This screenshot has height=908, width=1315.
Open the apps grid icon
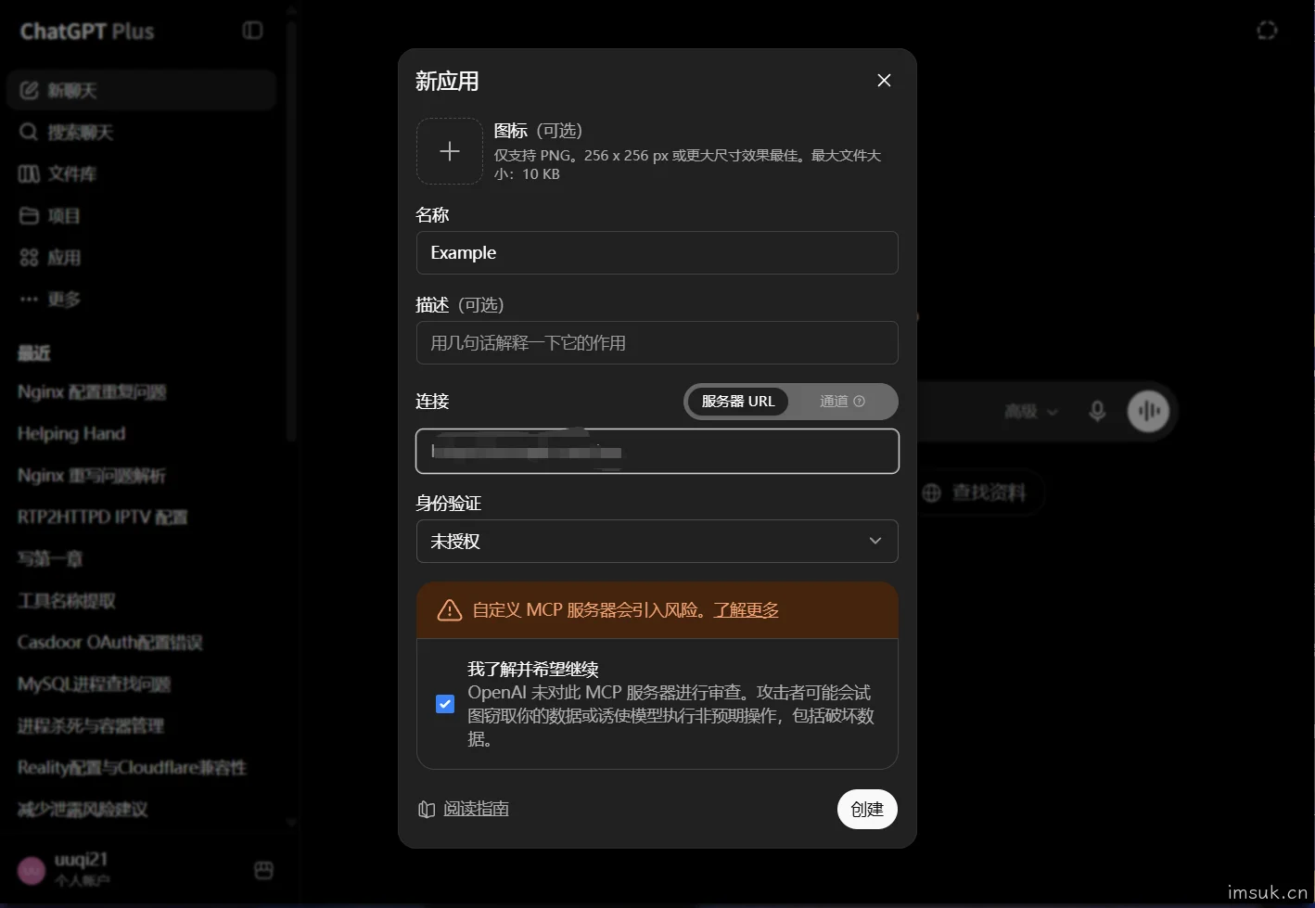[30, 257]
